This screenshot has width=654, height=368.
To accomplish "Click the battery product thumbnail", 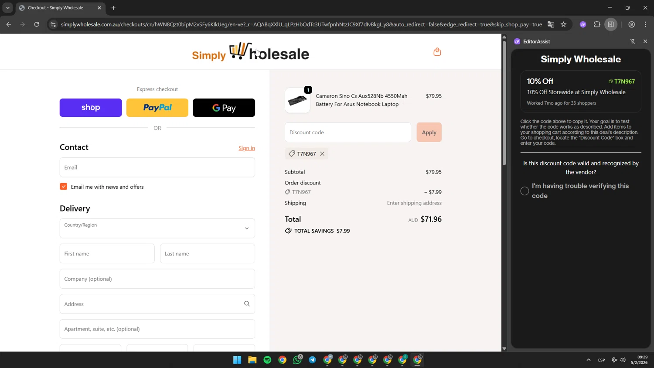I will (x=297, y=100).
